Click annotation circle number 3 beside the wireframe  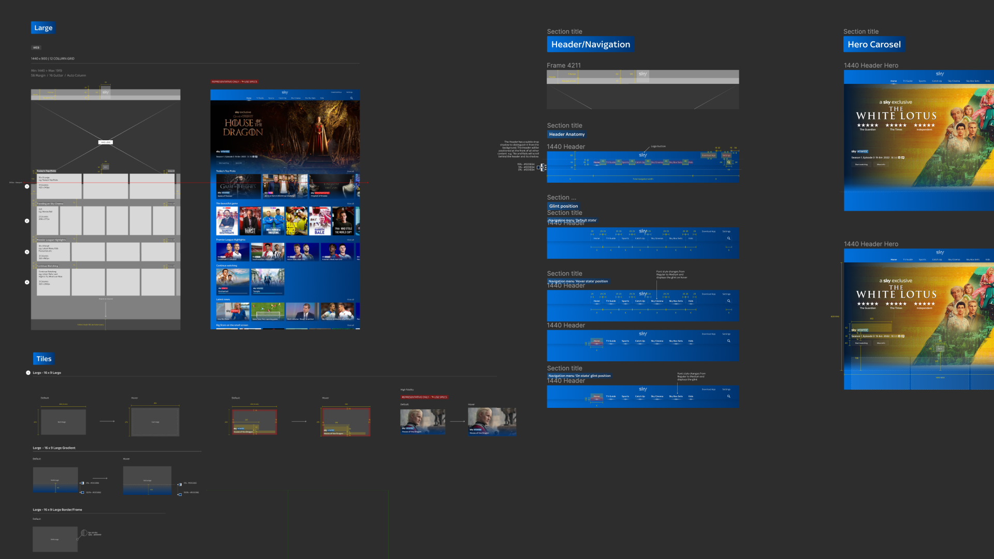(x=27, y=252)
